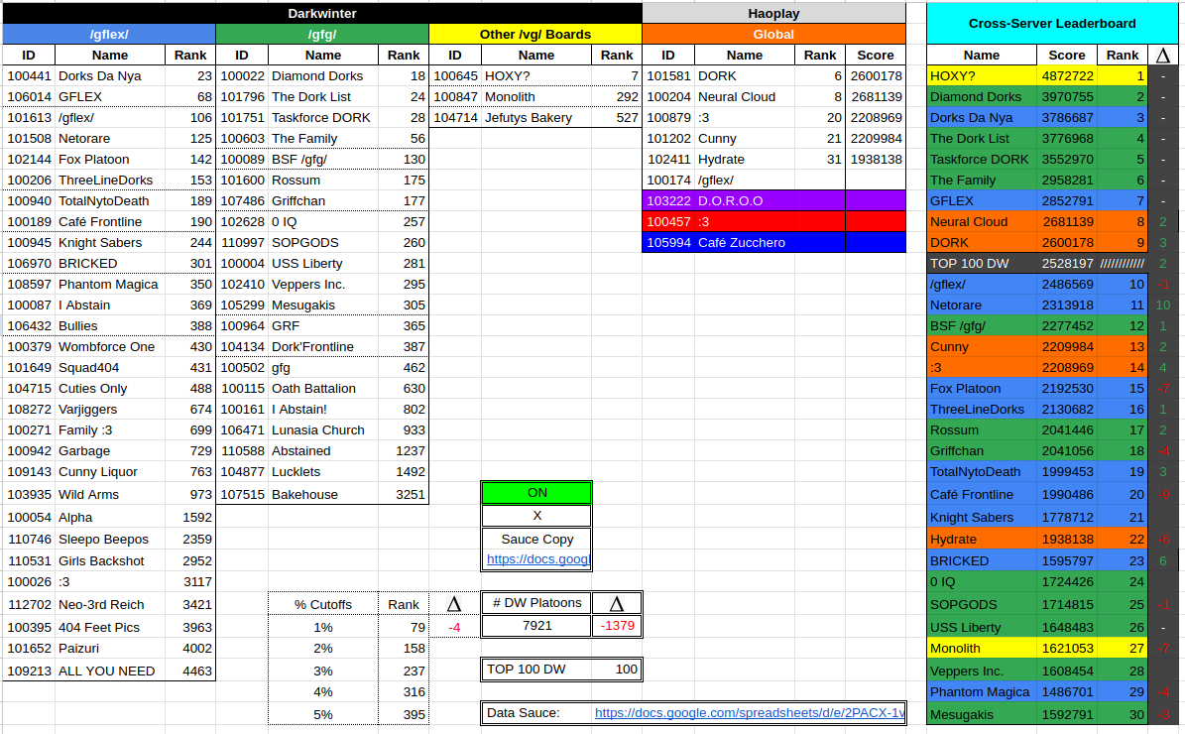This screenshot has height=734, width=1185.
Task: Click the Score column header under Global
Action: [x=876, y=56]
